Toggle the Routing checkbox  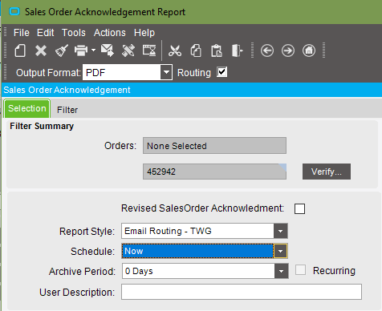[x=222, y=72]
